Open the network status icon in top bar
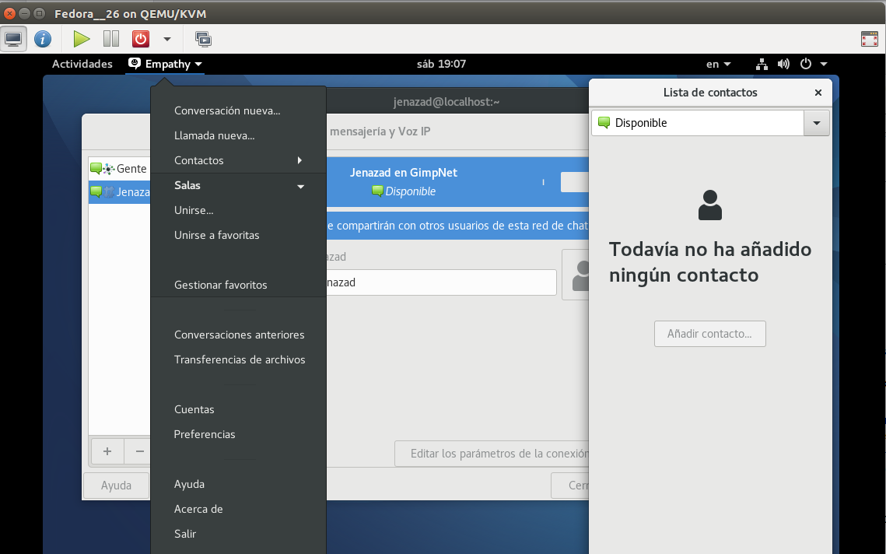Screen dimensions: 886x554 point(762,64)
